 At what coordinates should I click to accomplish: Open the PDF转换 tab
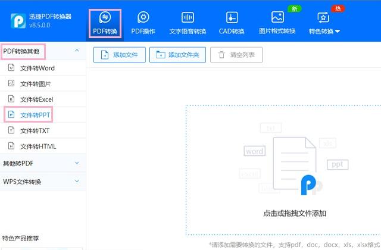pos(105,24)
